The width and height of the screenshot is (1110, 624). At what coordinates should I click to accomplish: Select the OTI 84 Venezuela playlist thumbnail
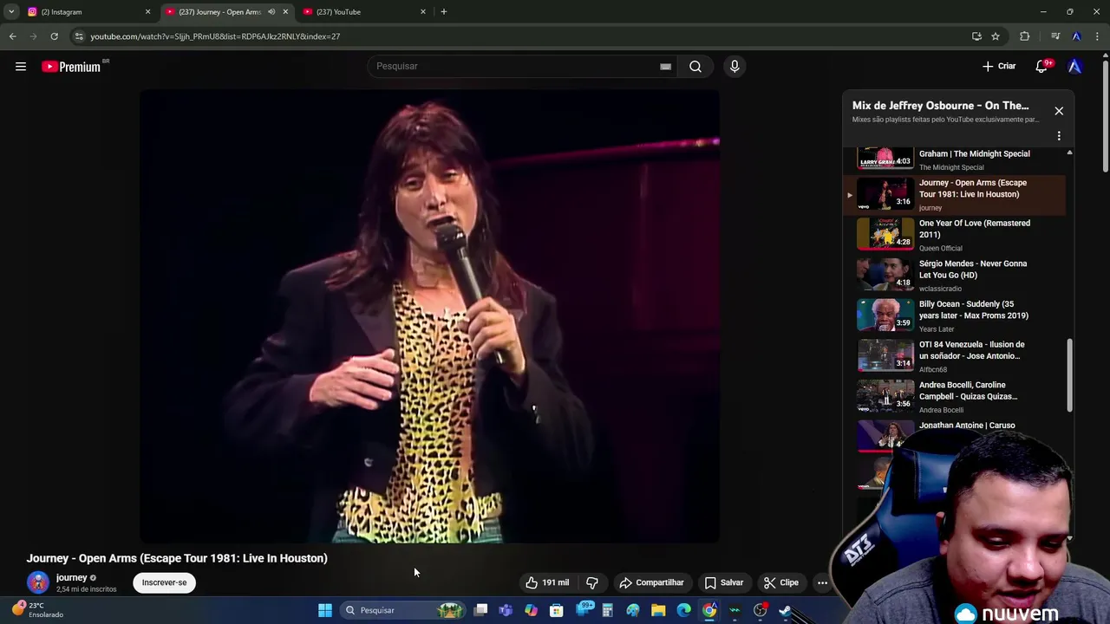(885, 355)
